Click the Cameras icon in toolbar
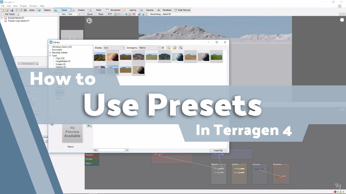 [142, 10]
